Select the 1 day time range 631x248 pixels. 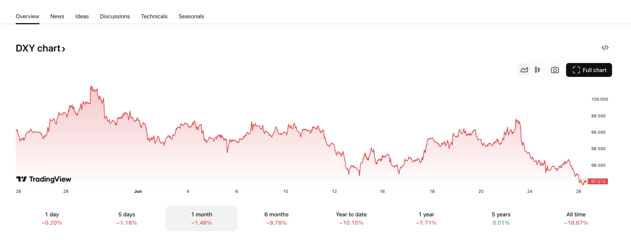52,218
